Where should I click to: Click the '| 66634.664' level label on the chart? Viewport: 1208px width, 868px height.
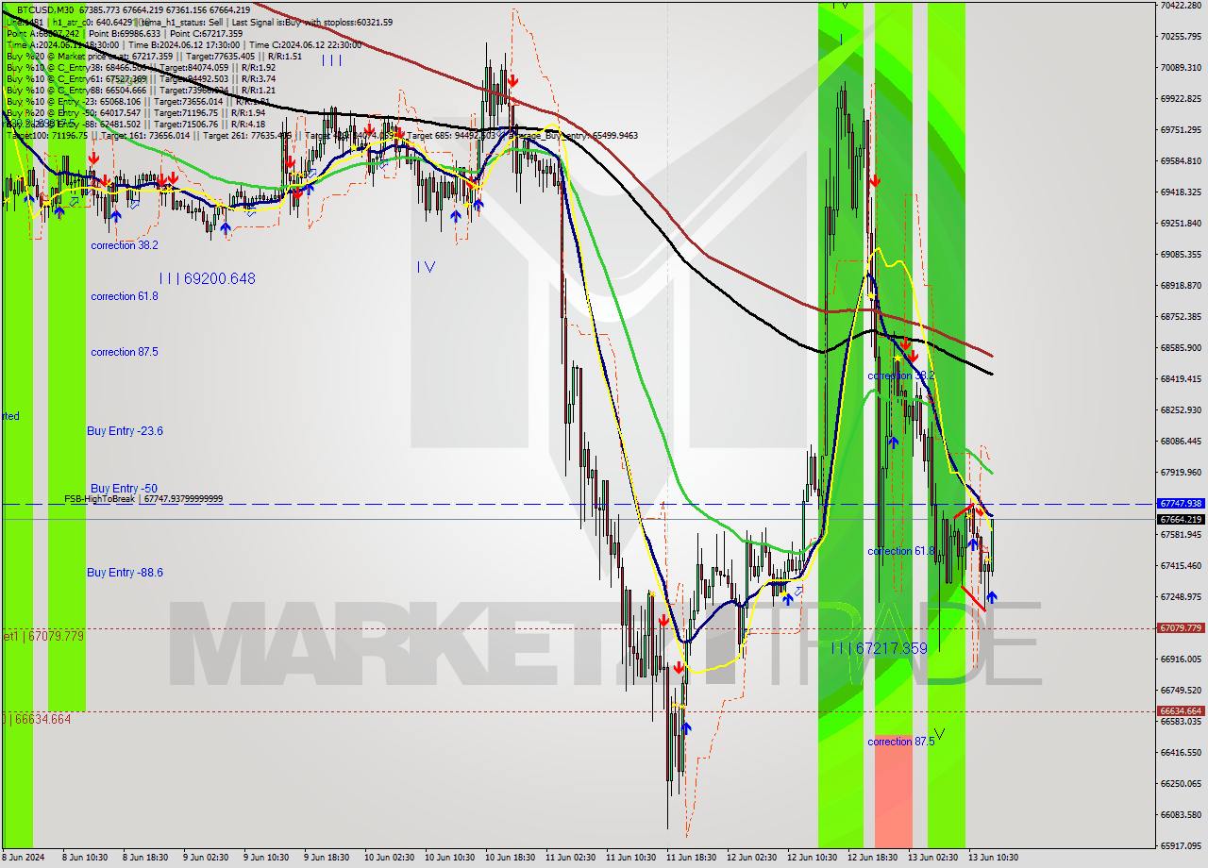coord(39,719)
